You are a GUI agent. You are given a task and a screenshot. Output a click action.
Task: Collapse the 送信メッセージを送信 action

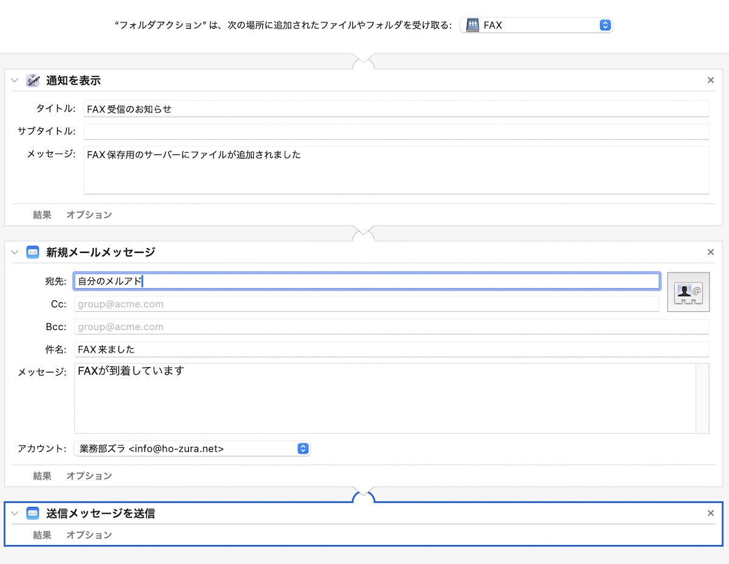(x=15, y=514)
